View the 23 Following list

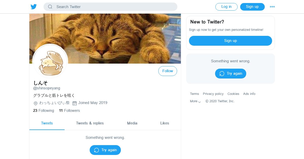click(x=44, y=111)
